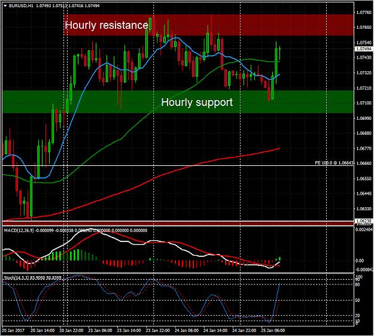Viewport: 374px width, 336px height.
Task: Select the green hourly support zone rectangle
Action: [x=178, y=101]
